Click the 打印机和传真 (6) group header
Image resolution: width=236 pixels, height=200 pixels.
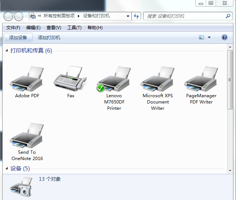point(31,50)
